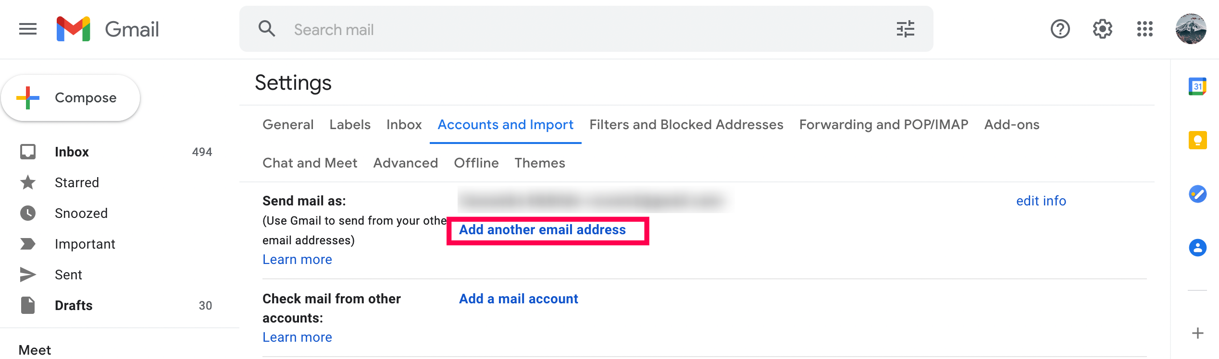Image resolution: width=1219 pixels, height=359 pixels.
Task: Switch to the Labels settings tab
Action: click(349, 125)
